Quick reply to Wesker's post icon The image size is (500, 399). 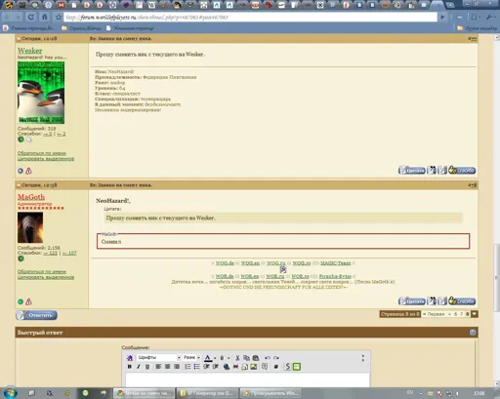coord(442,170)
